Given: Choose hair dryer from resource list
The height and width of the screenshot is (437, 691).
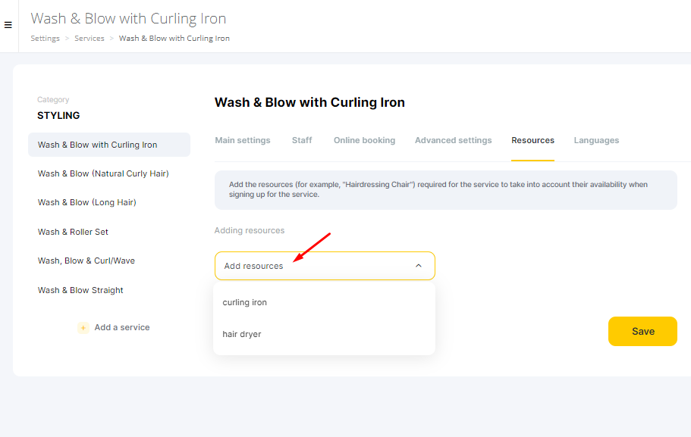Looking at the screenshot, I should [242, 334].
